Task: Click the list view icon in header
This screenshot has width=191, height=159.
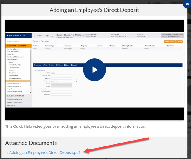Action: tap(48, 35)
